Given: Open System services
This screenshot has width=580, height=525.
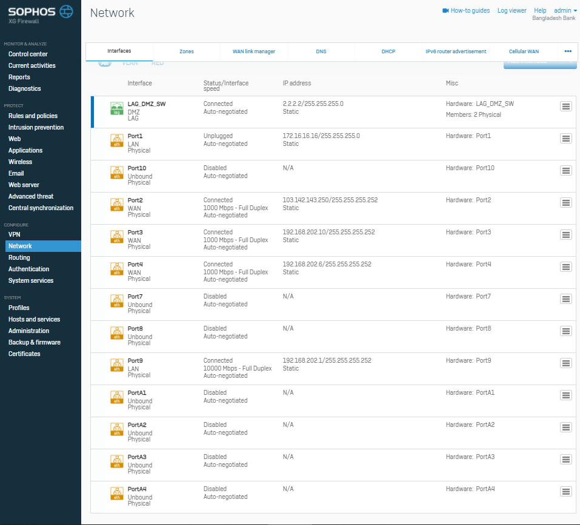Looking at the screenshot, I should pyautogui.click(x=31, y=280).
